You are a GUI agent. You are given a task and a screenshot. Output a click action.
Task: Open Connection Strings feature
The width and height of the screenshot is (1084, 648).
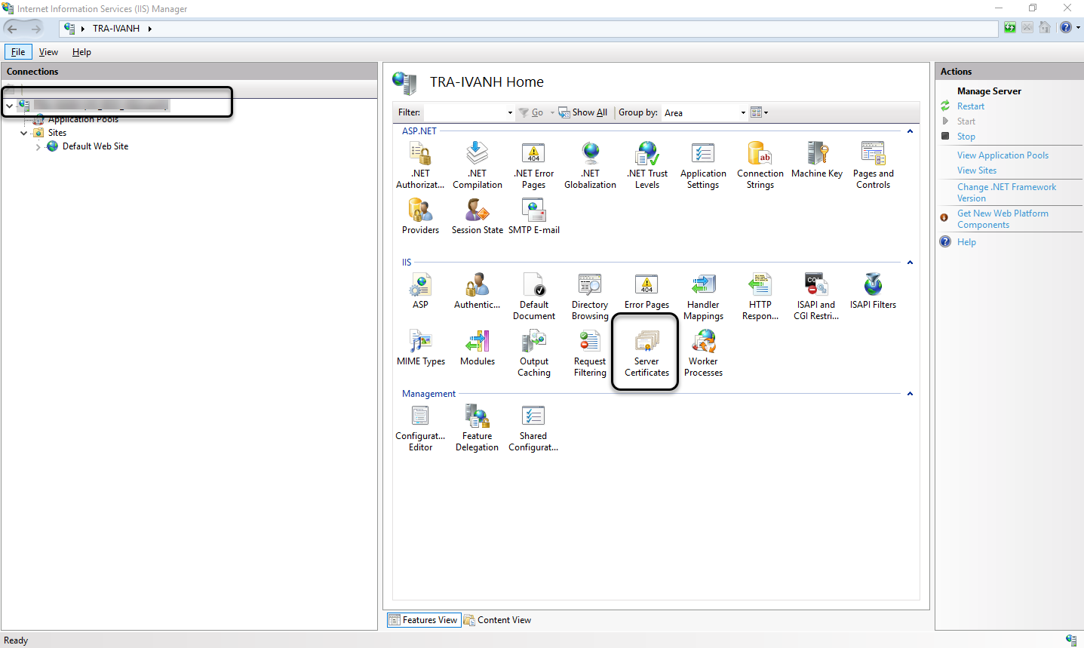760,165
